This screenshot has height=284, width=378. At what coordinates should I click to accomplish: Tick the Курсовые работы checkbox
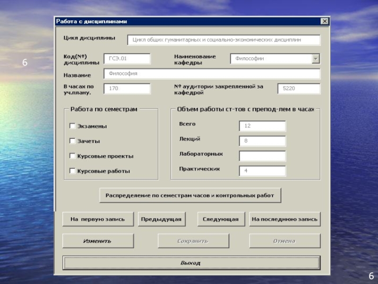pos(73,171)
